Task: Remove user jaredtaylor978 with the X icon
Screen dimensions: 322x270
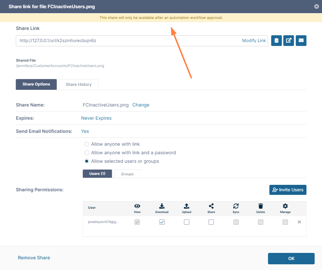Action: click(299, 222)
